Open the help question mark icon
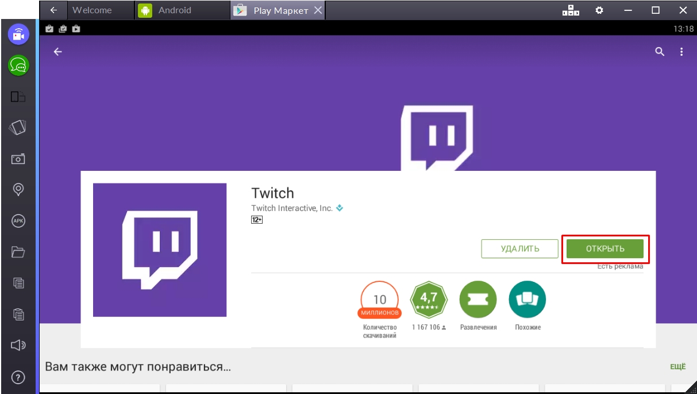This screenshot has width=697, height=394. pyautogui.click(x=18, y=378)
